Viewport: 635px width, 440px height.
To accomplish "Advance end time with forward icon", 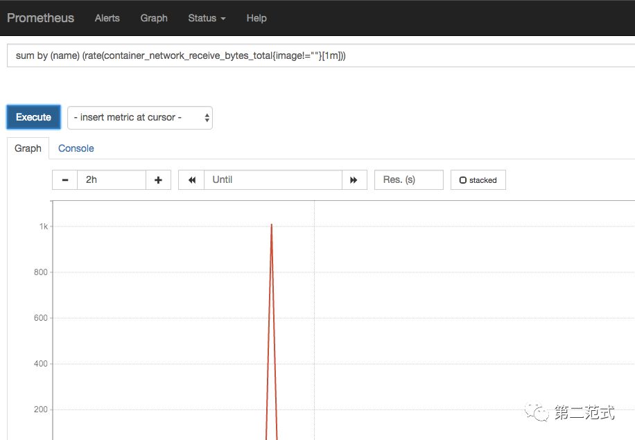I will point(354,179).
